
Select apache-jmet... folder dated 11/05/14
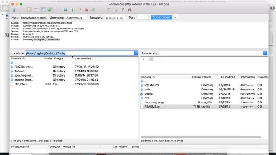pyautogui.click(x=24, y=76)
